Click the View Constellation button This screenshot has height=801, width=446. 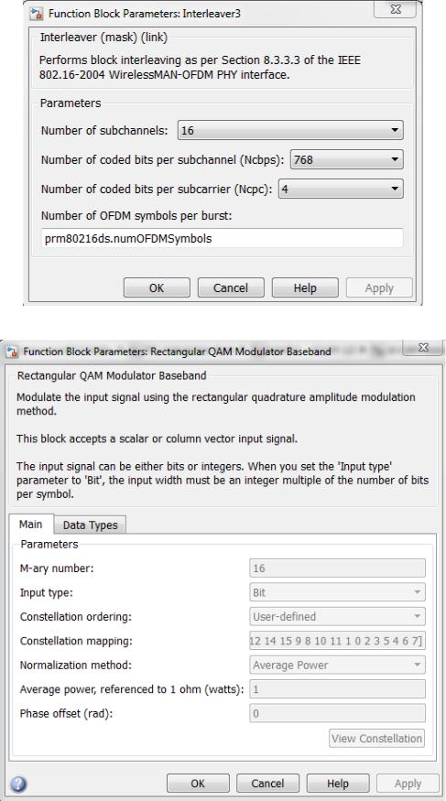[x=376, y=738]
